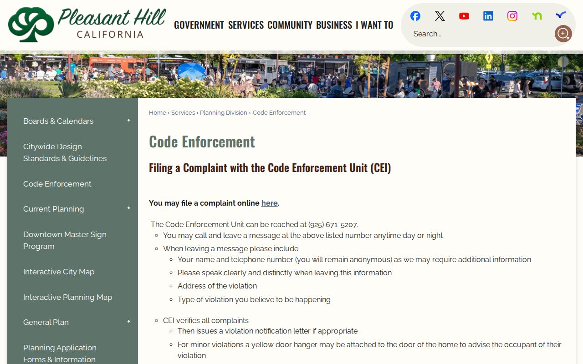Focus the Search text field
The width and height of the screenshot is (583, 364).
click(x=481, y=34)
